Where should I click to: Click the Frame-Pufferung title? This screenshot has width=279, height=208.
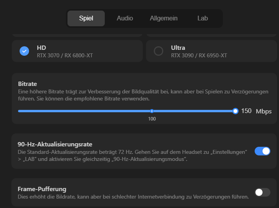42,189
